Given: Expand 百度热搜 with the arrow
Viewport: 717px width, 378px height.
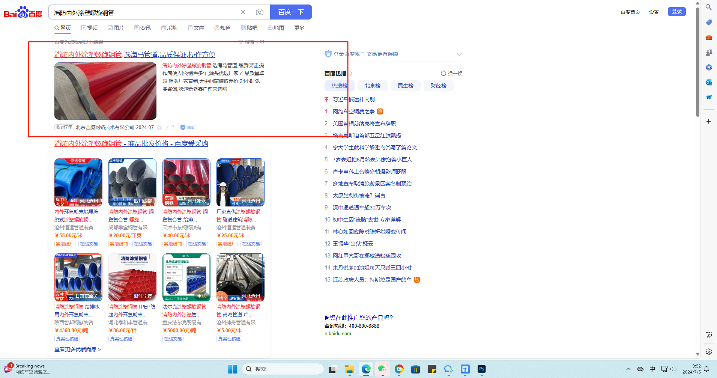Looking at the screenshot, I should coord(351,74).
